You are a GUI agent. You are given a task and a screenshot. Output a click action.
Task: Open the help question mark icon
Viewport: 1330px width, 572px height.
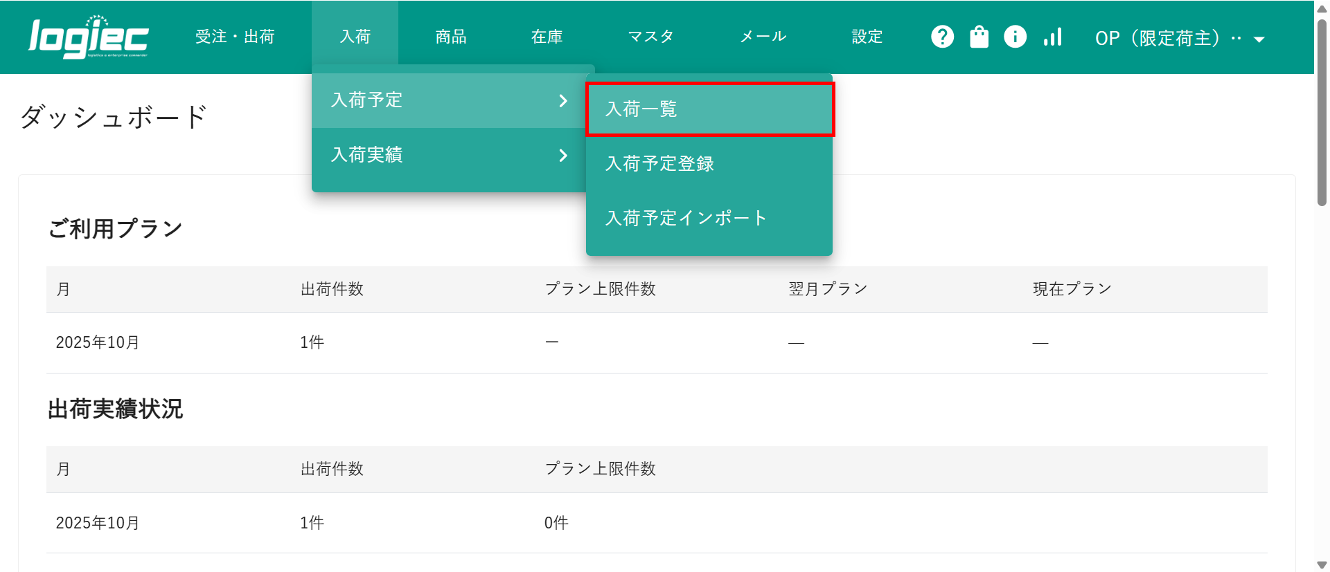[942, 37]
